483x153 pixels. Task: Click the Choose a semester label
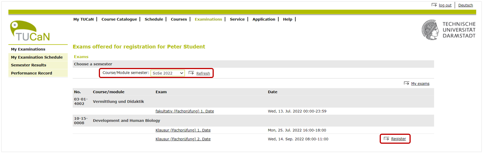click(x=93, y=64)
